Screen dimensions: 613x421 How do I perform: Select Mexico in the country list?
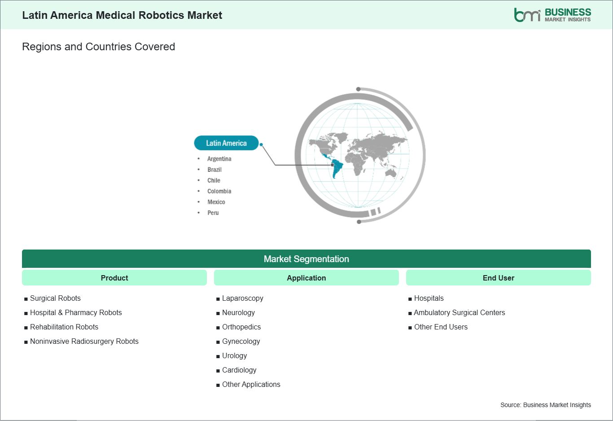point(216,202)
